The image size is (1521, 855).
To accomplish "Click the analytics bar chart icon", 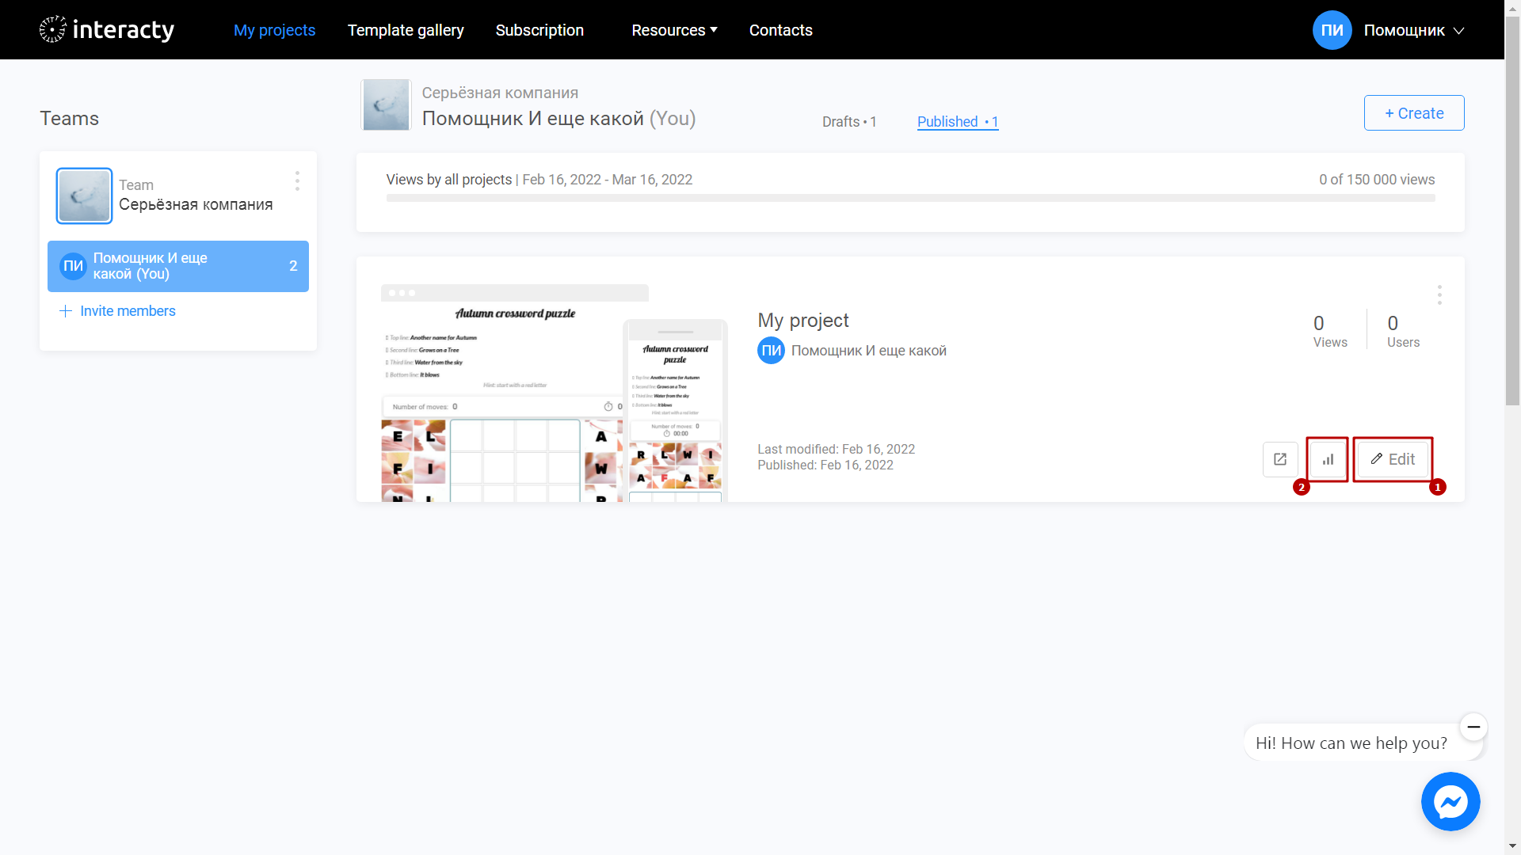I will [x=1327, y=458].
